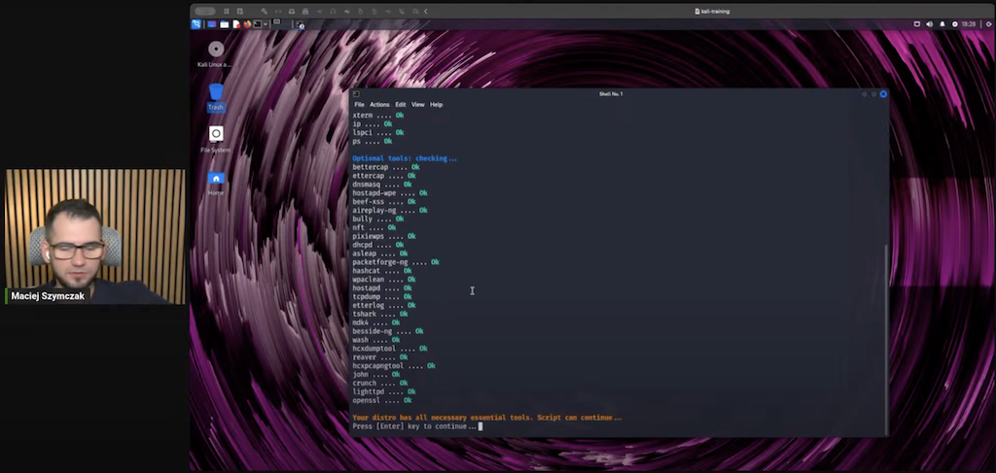The height and width of the screenshot is (473, 996).
Task: Open the Edit menu in terminal
Action: click(400, 105)
